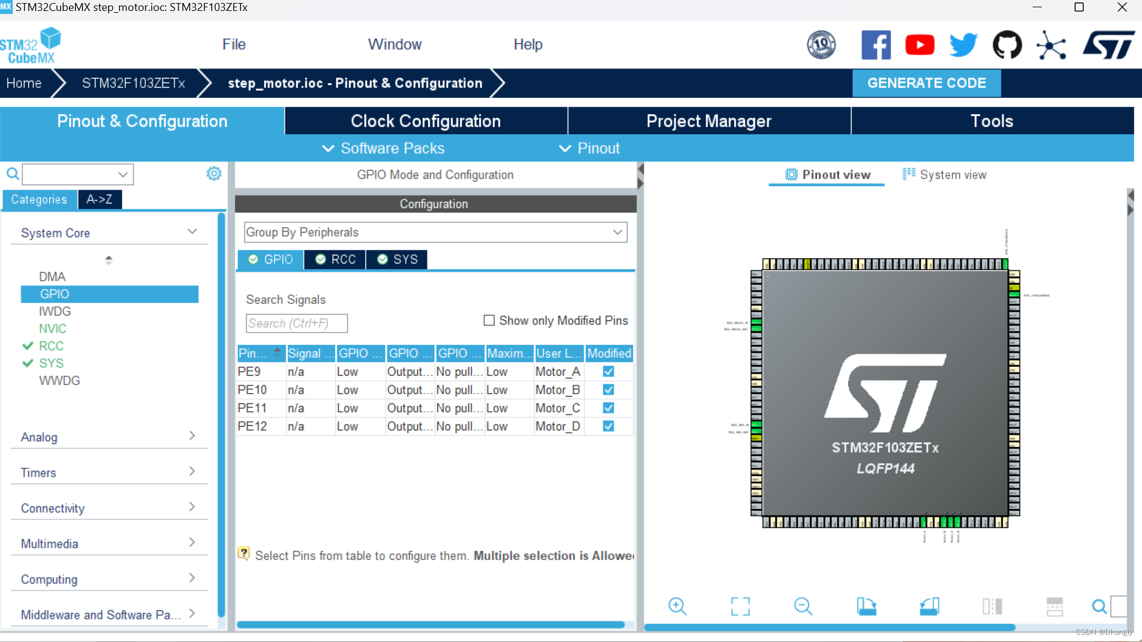Click the ST logo in the toolbar
The width and height of the screenshot is (1142, 642).
tap(1108, 44)
